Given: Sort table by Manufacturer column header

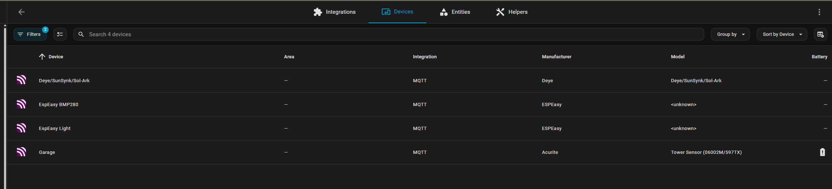Looking at the screenshot, I should pos(556,57).
